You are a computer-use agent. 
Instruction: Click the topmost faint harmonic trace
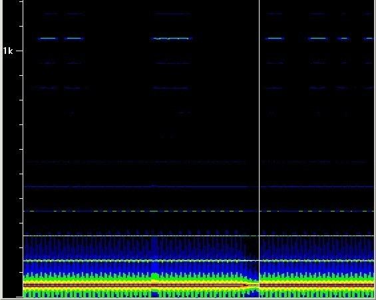click(x=172, y=14)
